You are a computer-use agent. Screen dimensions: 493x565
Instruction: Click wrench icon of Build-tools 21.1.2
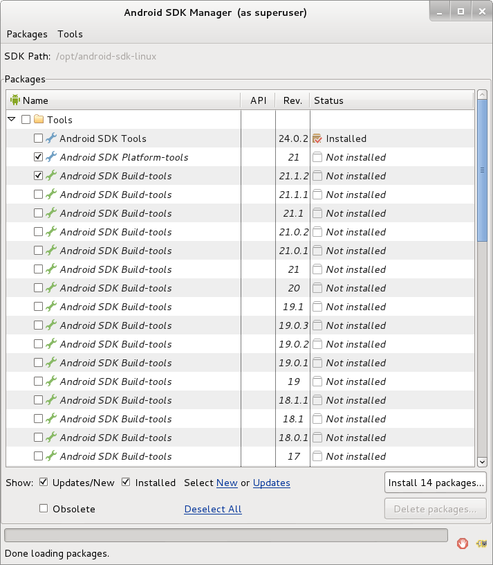click(x=51, y=175)
